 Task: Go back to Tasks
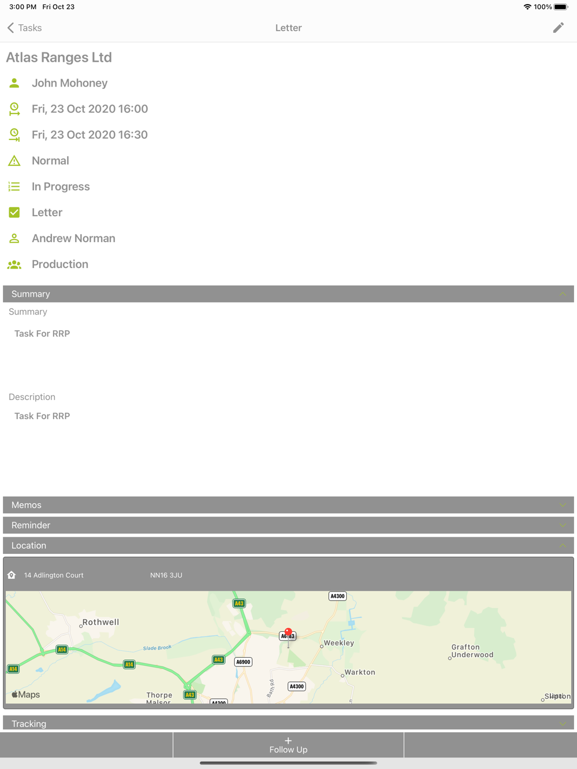pyautogui.click(x=25, y=28)
